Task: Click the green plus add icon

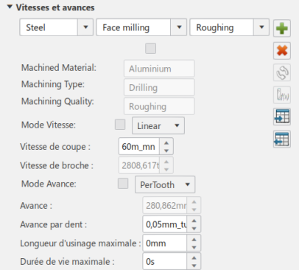Action: click(x=282, y=28)
